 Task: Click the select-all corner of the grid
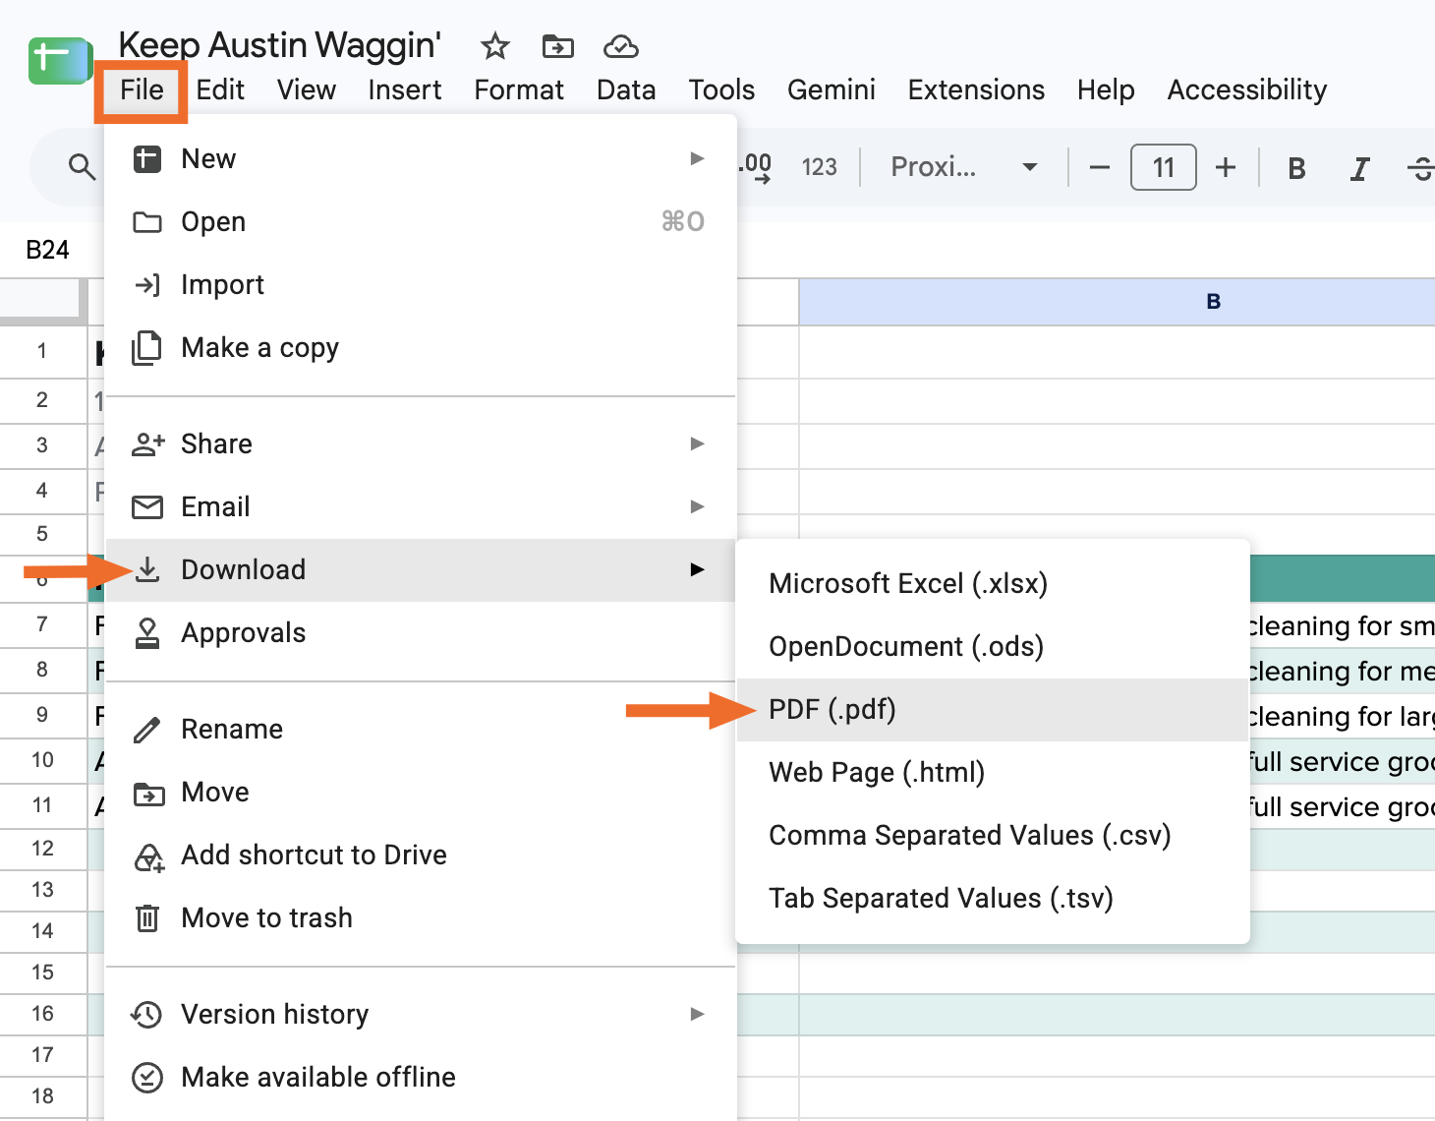coord(43,301)
